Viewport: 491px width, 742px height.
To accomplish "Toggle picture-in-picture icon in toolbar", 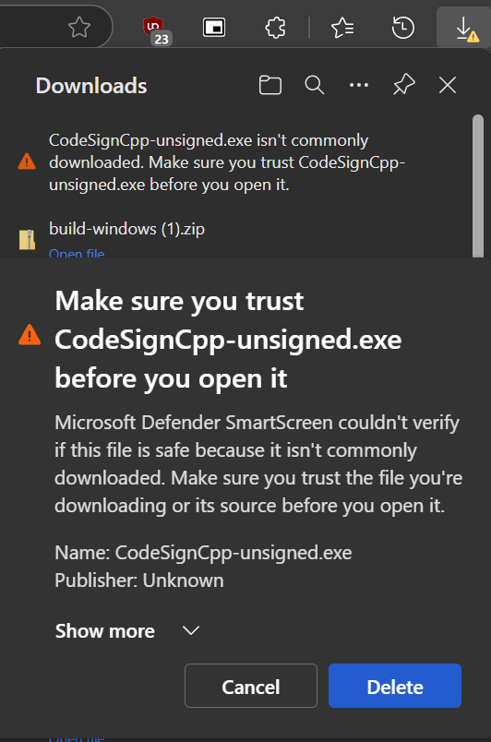I will (214, 28).
